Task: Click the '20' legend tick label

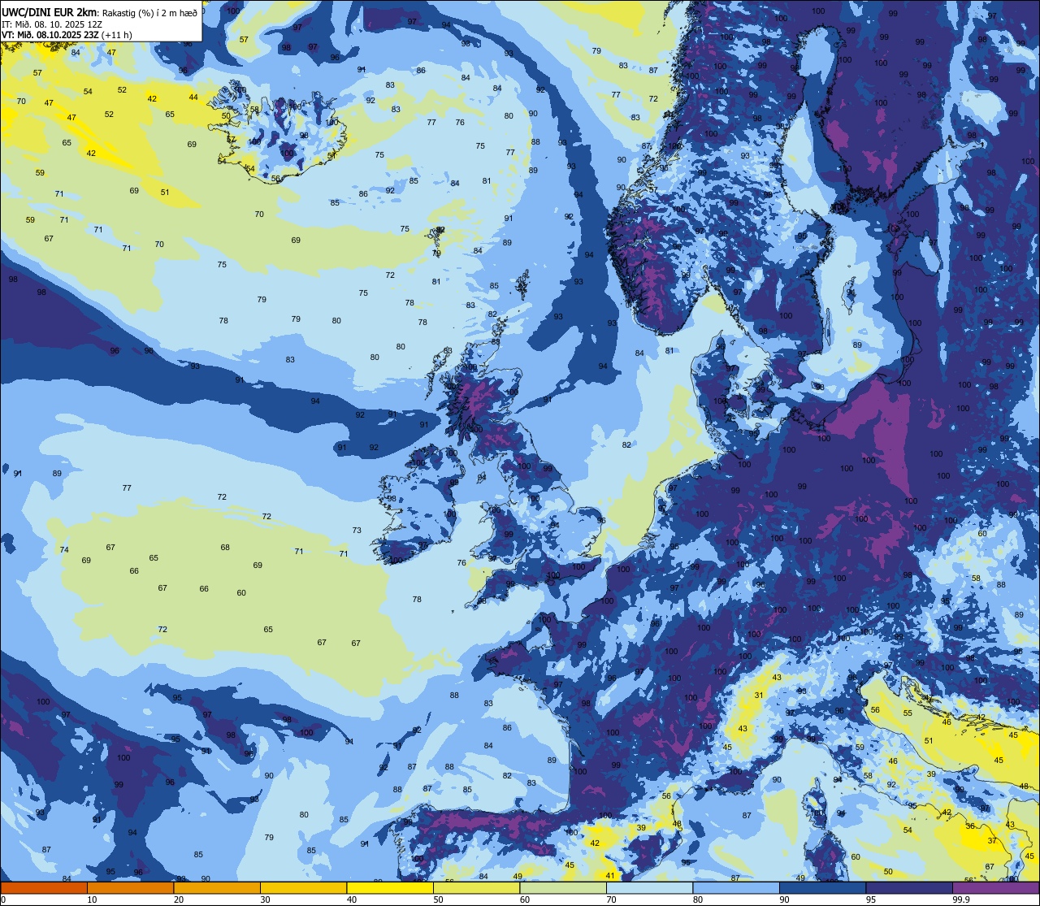Action: point(178,899)
